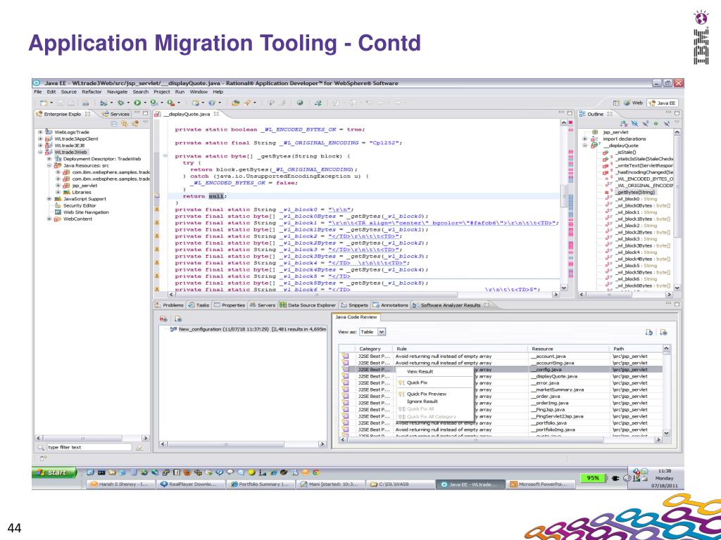Click Web Site Navigation tree icon
The width and height of the screenshot is (721, 540).
58,212
